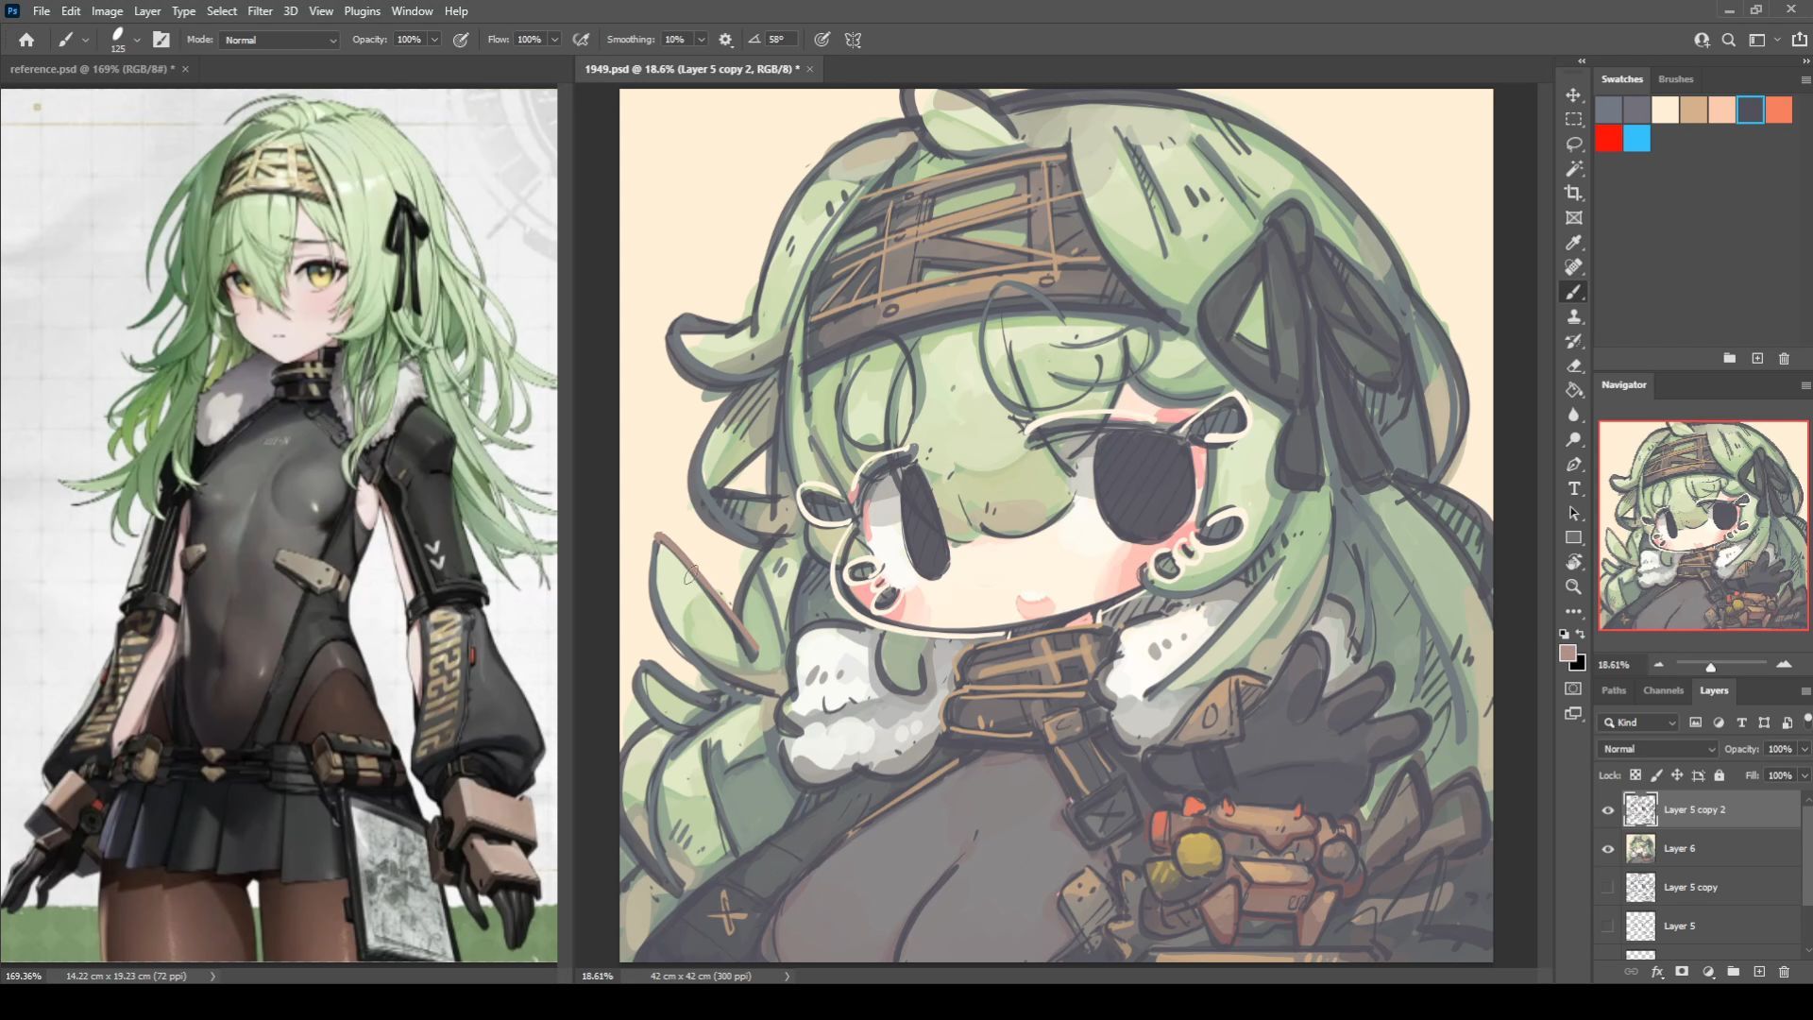Select Layer 6 thumbnail in Layers panel
The image size is (1813, 1020).
(x=1640, y=848)
